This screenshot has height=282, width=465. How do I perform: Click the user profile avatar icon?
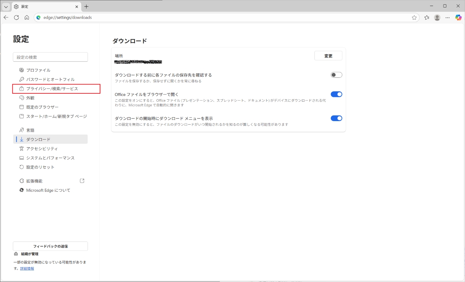[437, 17]
